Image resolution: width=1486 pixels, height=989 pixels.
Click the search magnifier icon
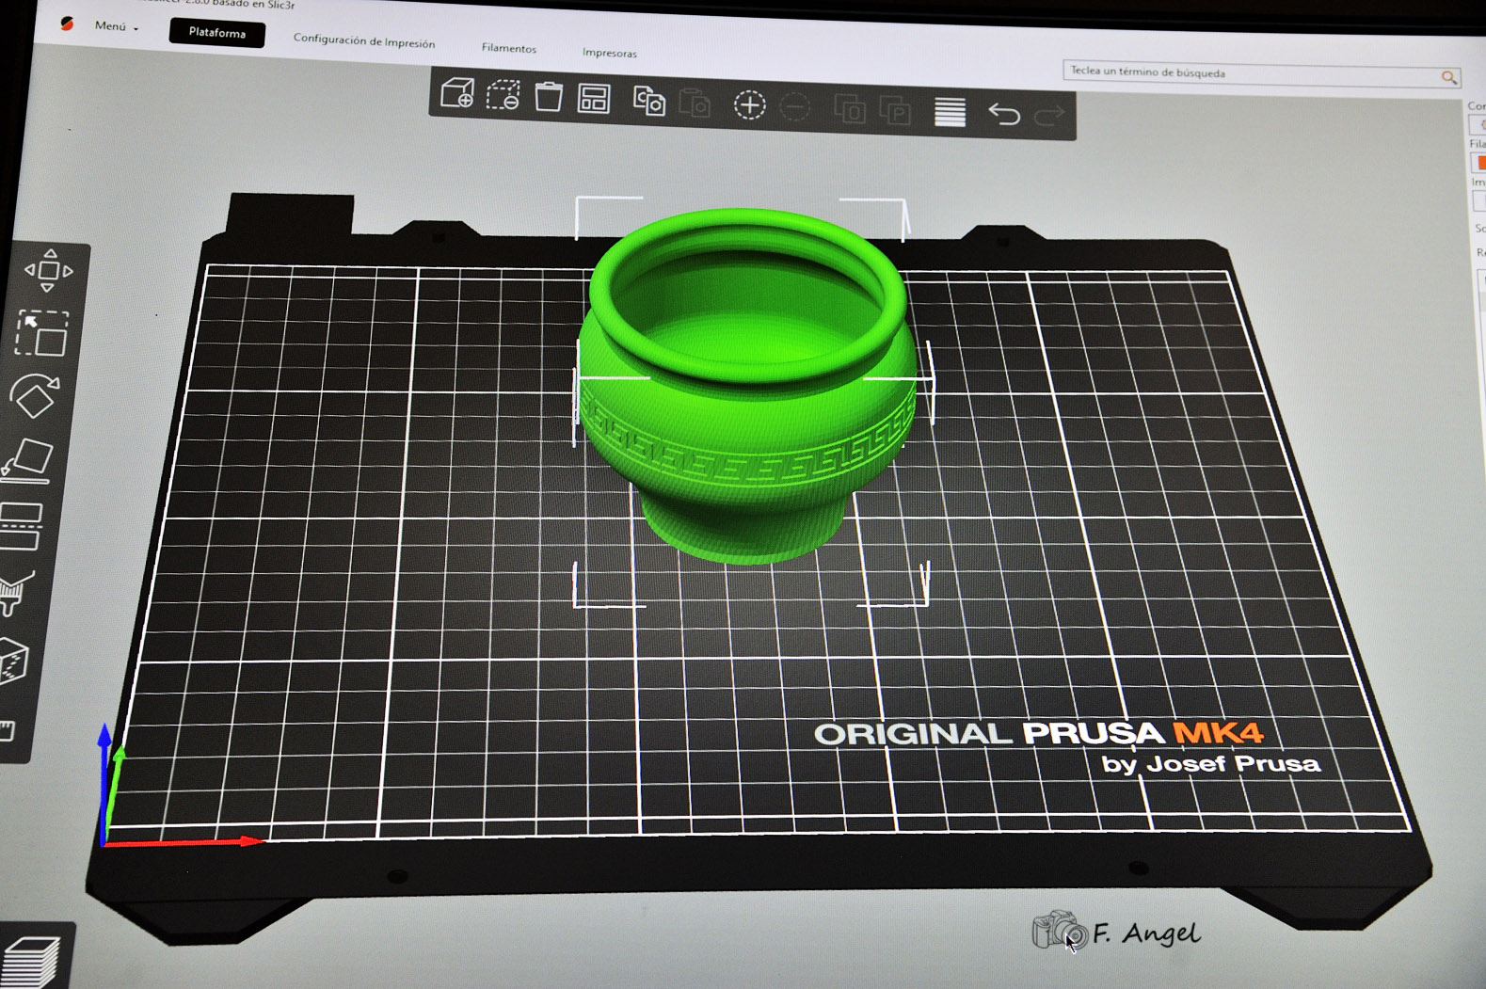point(1449,77)
